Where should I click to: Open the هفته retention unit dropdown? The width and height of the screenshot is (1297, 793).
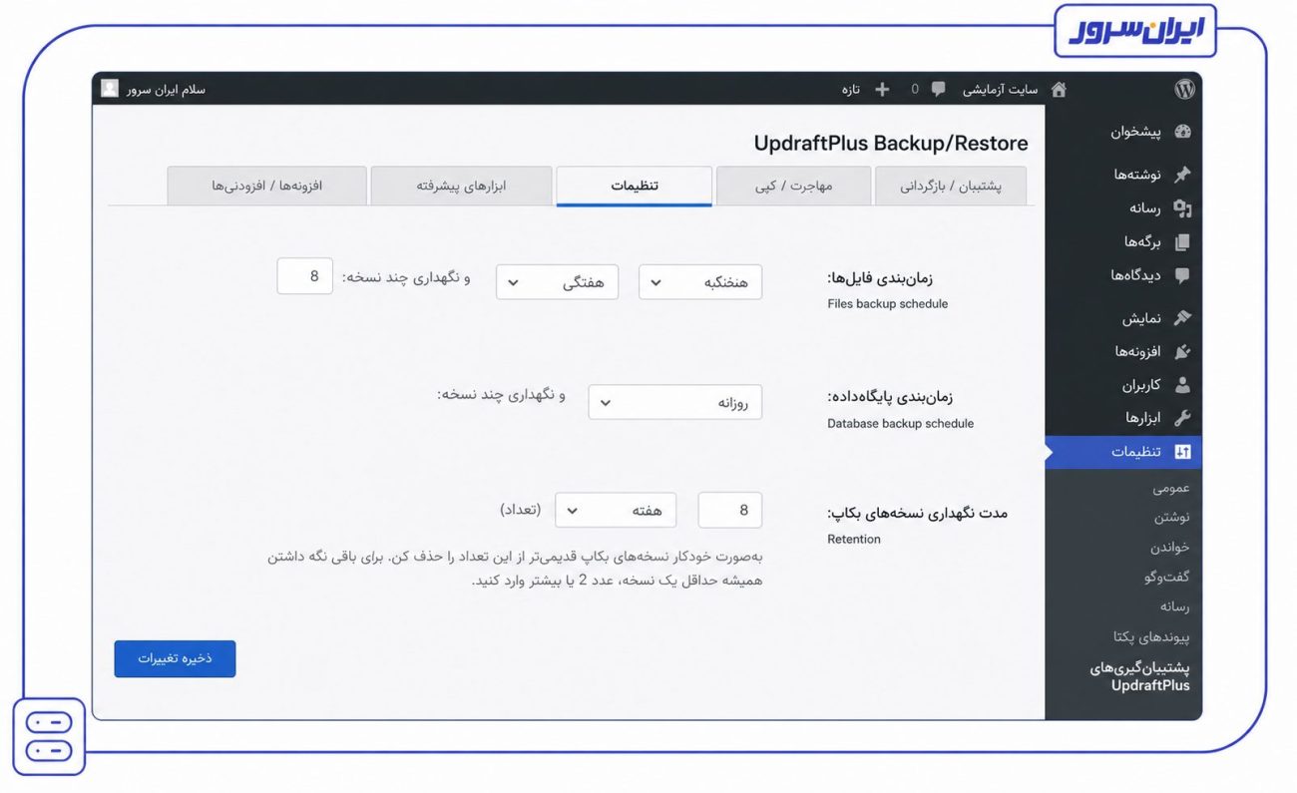pos(616,510)
